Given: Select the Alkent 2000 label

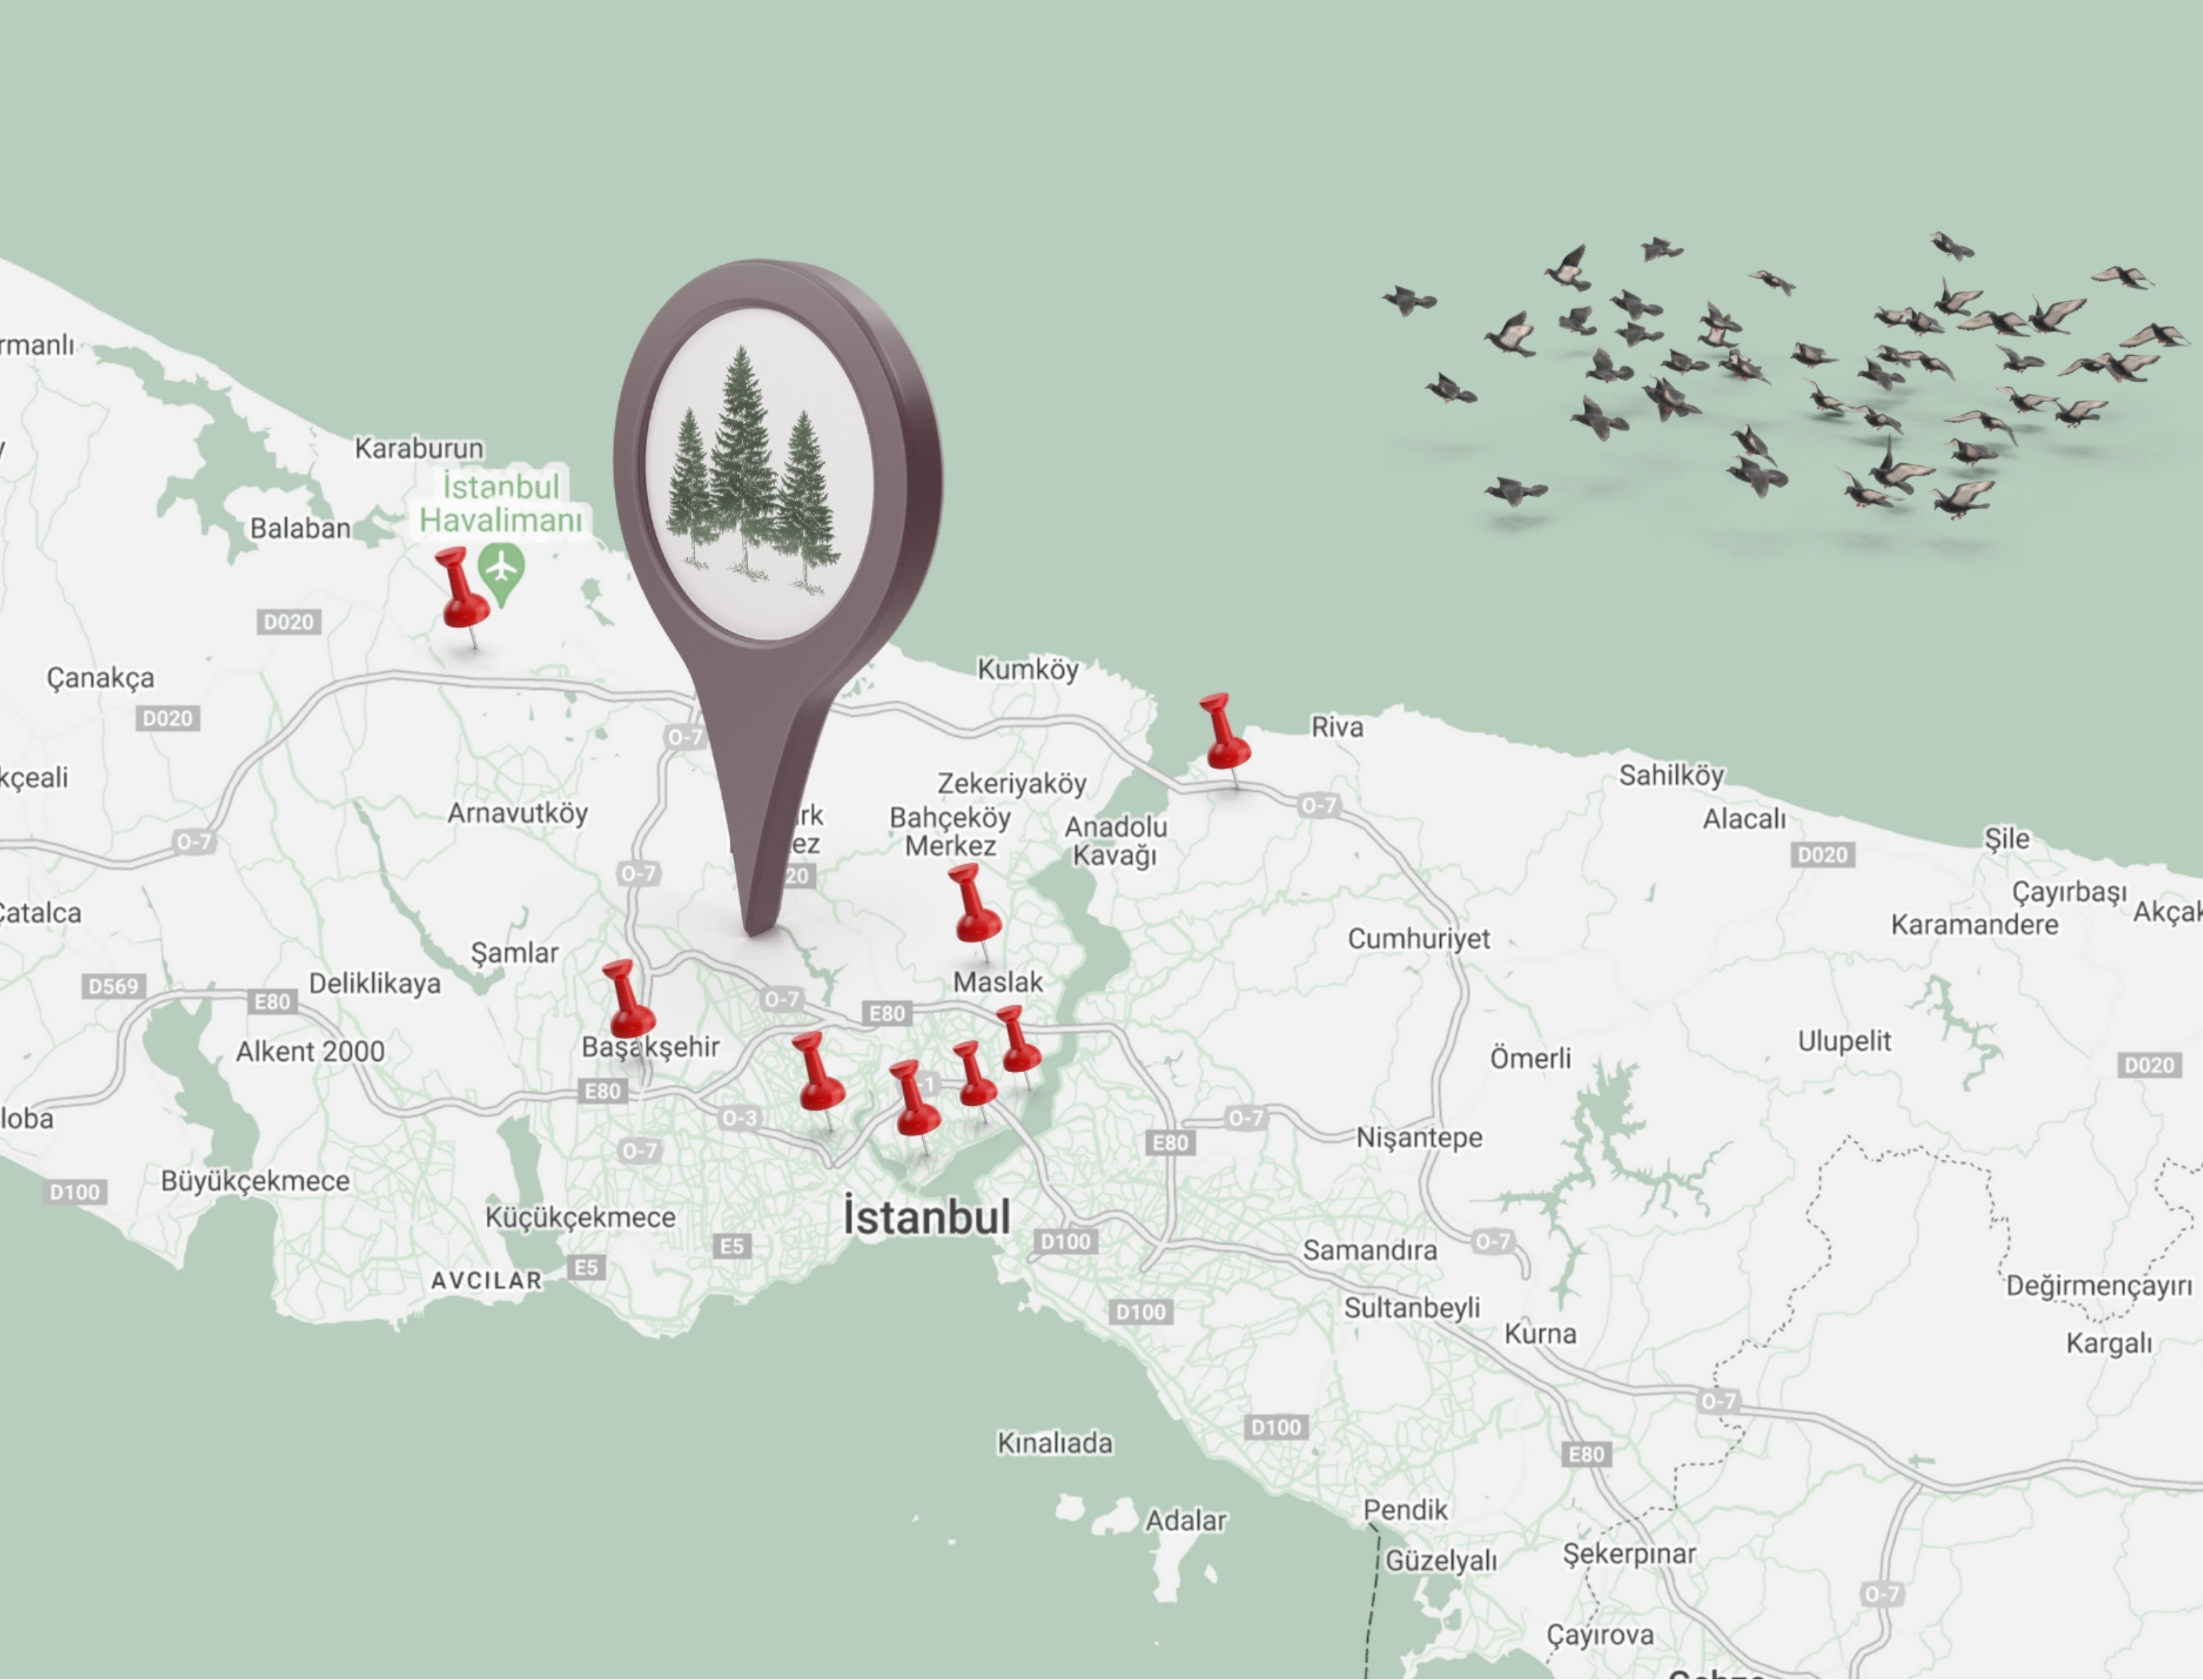Looking at the screenshot, I should tap(310, 1051).
